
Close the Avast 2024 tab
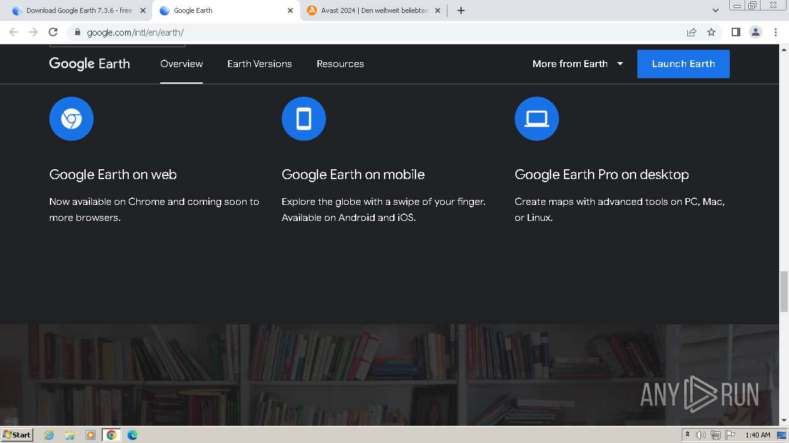tap(438, 10)
